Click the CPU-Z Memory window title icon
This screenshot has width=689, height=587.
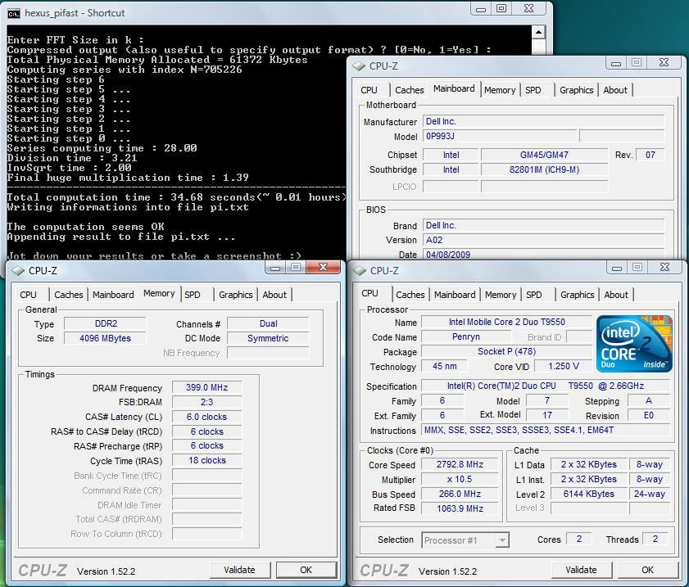(x=18, y=271)
